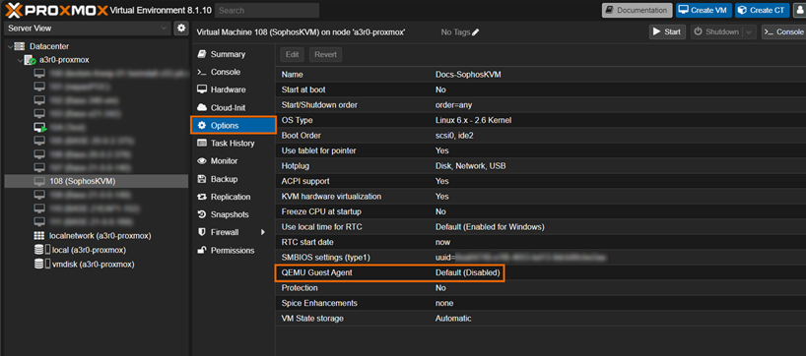Open the Console button in header
The image size is (806, 356).
pyautogui.click(x=783, y=31)
